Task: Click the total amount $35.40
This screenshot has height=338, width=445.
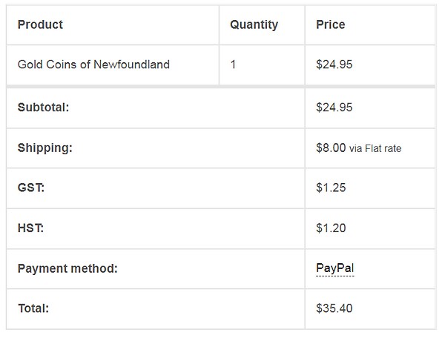Action: click(x=334, y=308)
